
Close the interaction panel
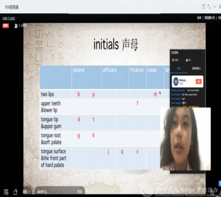pyautogui.click(x=203, y=52)
